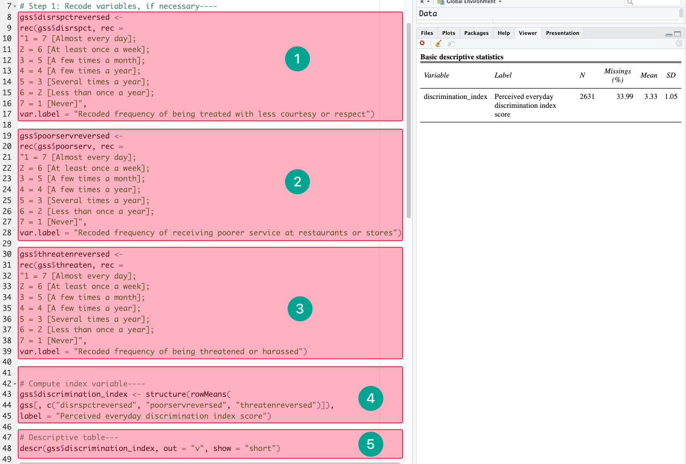This screenshot has height=464, width=686.
Task: Switch to the Packages tab
Action: coord(476,33)
